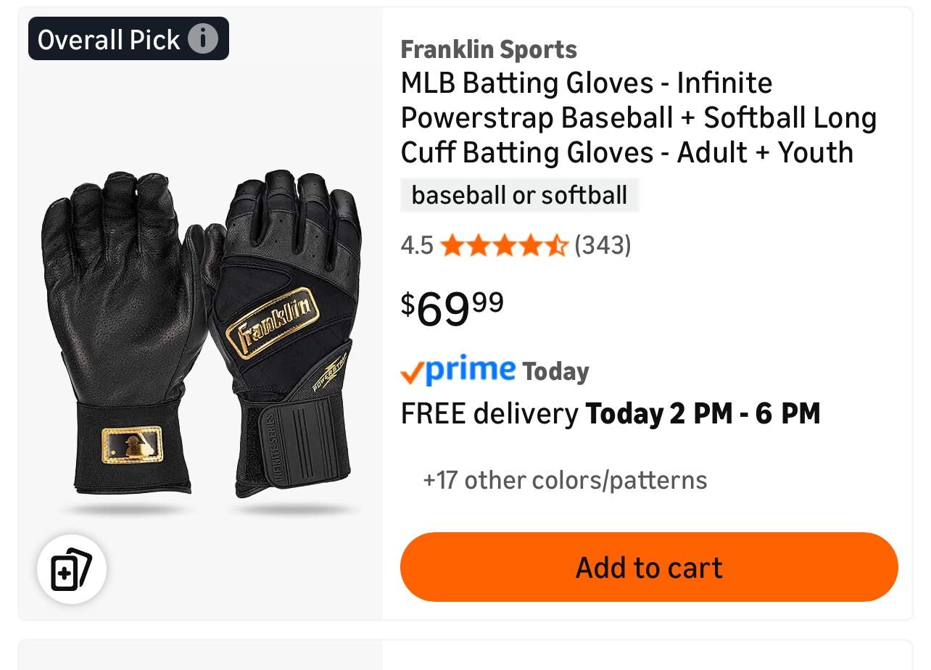Tap the 'Overall Pick' badge label

[109, 39]
